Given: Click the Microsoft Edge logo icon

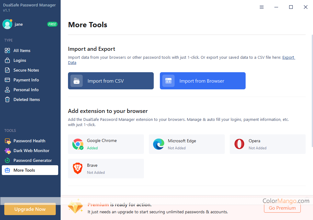Looking at the screenshot, I should coord(159,144).
